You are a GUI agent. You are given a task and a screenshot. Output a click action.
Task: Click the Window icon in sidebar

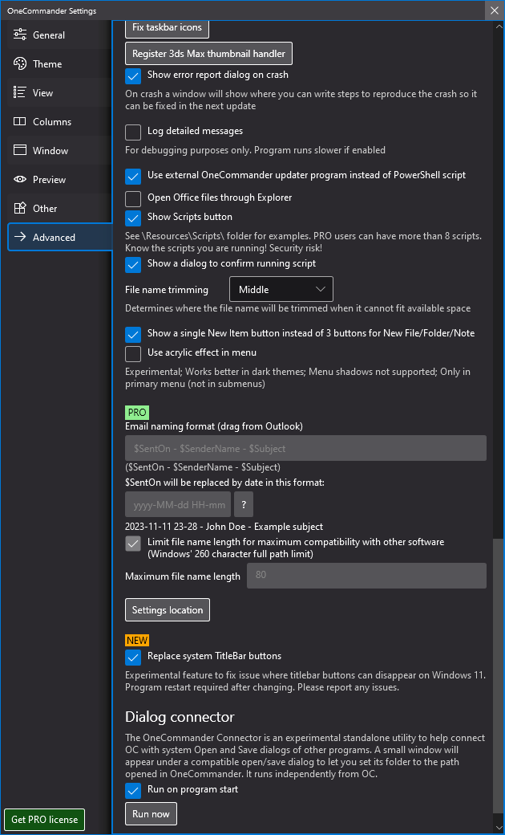click(x=19, y=151)
